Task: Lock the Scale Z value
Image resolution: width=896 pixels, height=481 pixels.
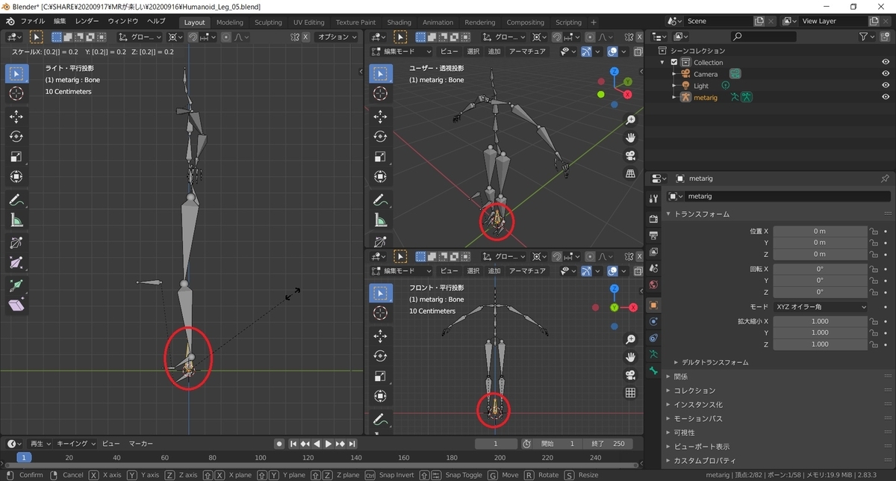Action: [x=873, y=344]
